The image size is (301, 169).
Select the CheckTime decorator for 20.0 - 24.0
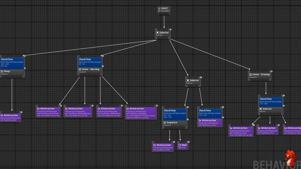coord(12,62)
